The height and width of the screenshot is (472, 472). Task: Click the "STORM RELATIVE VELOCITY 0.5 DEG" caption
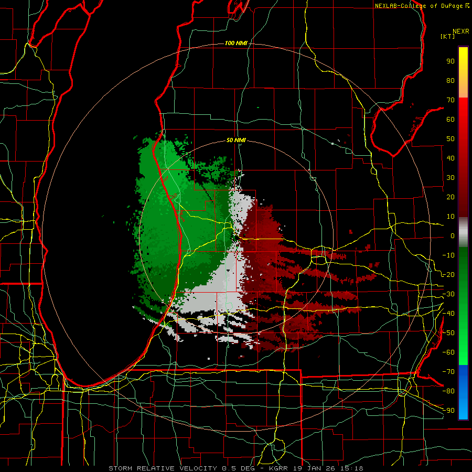pyautogui.click(x=181, y=468)
